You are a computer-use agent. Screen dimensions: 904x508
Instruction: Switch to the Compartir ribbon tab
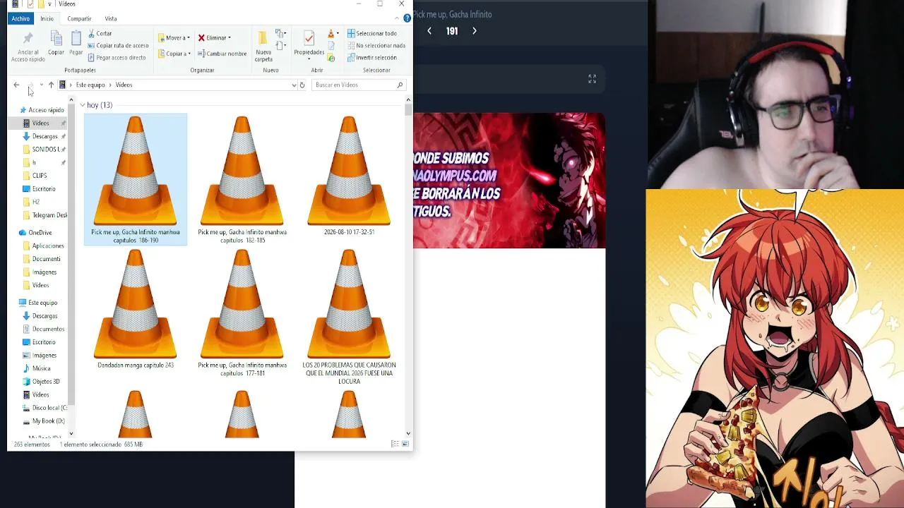tap(79, 18)
